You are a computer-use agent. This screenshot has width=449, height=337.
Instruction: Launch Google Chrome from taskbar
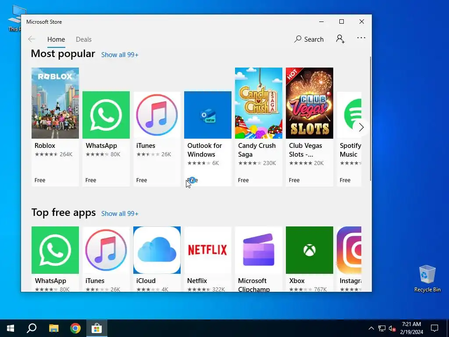(x=75, y=328)
